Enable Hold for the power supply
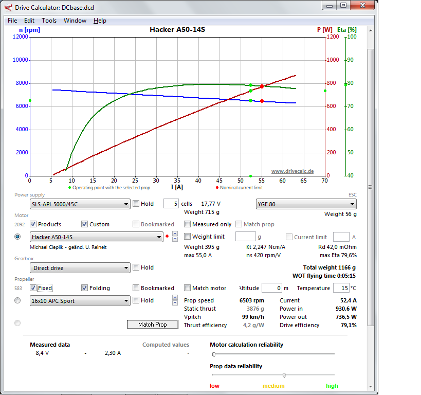Viewport: 421px width, 395px height. click(x=136, y=204)
